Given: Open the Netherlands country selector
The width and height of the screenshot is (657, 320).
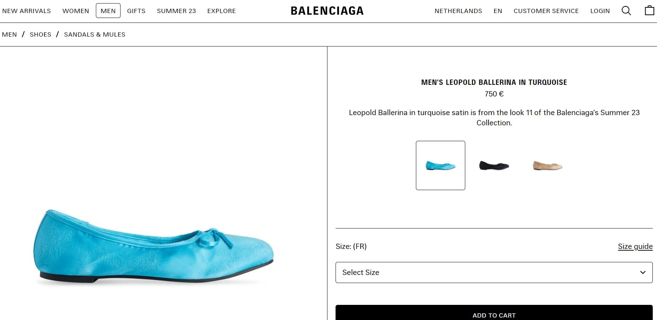Looking at the screenshot, I should click(458, 11).
